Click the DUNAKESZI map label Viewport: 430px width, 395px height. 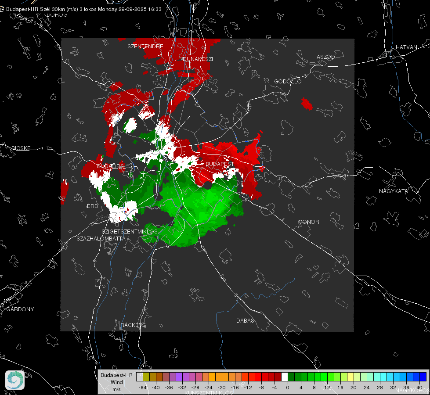pyautogui.click(x=198, y=59)
